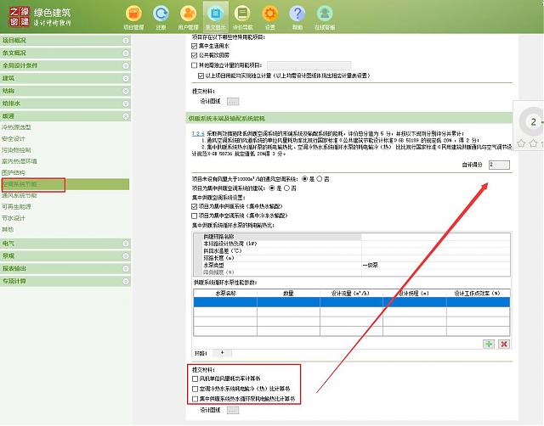Enable 其他需独立计量的用能项目 checkbox
The height and width of the screenshot is (426, 544).
point(195,65)
